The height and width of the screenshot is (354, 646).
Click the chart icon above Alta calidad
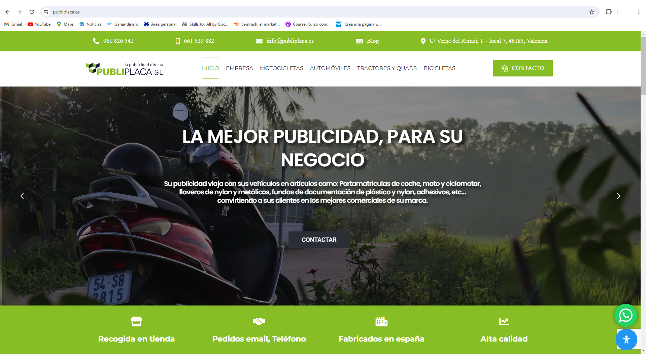pyautogui.click(x=504, y=321)
